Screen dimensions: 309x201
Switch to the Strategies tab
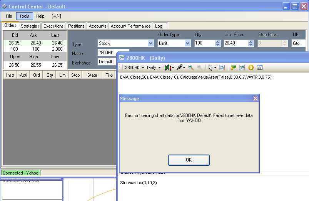tap(30, 26)
